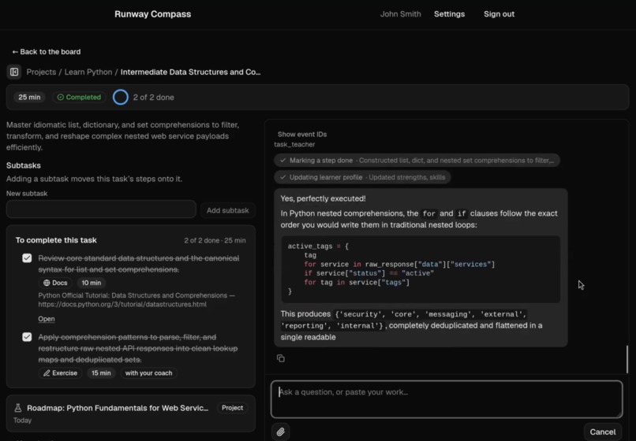The height and width of the screenshot is (441, 636).
Task: Focus the Ask a question input box
Action: (x=447, y=399)
